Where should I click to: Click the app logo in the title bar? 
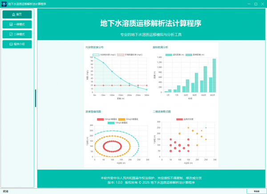click(4, 3)
